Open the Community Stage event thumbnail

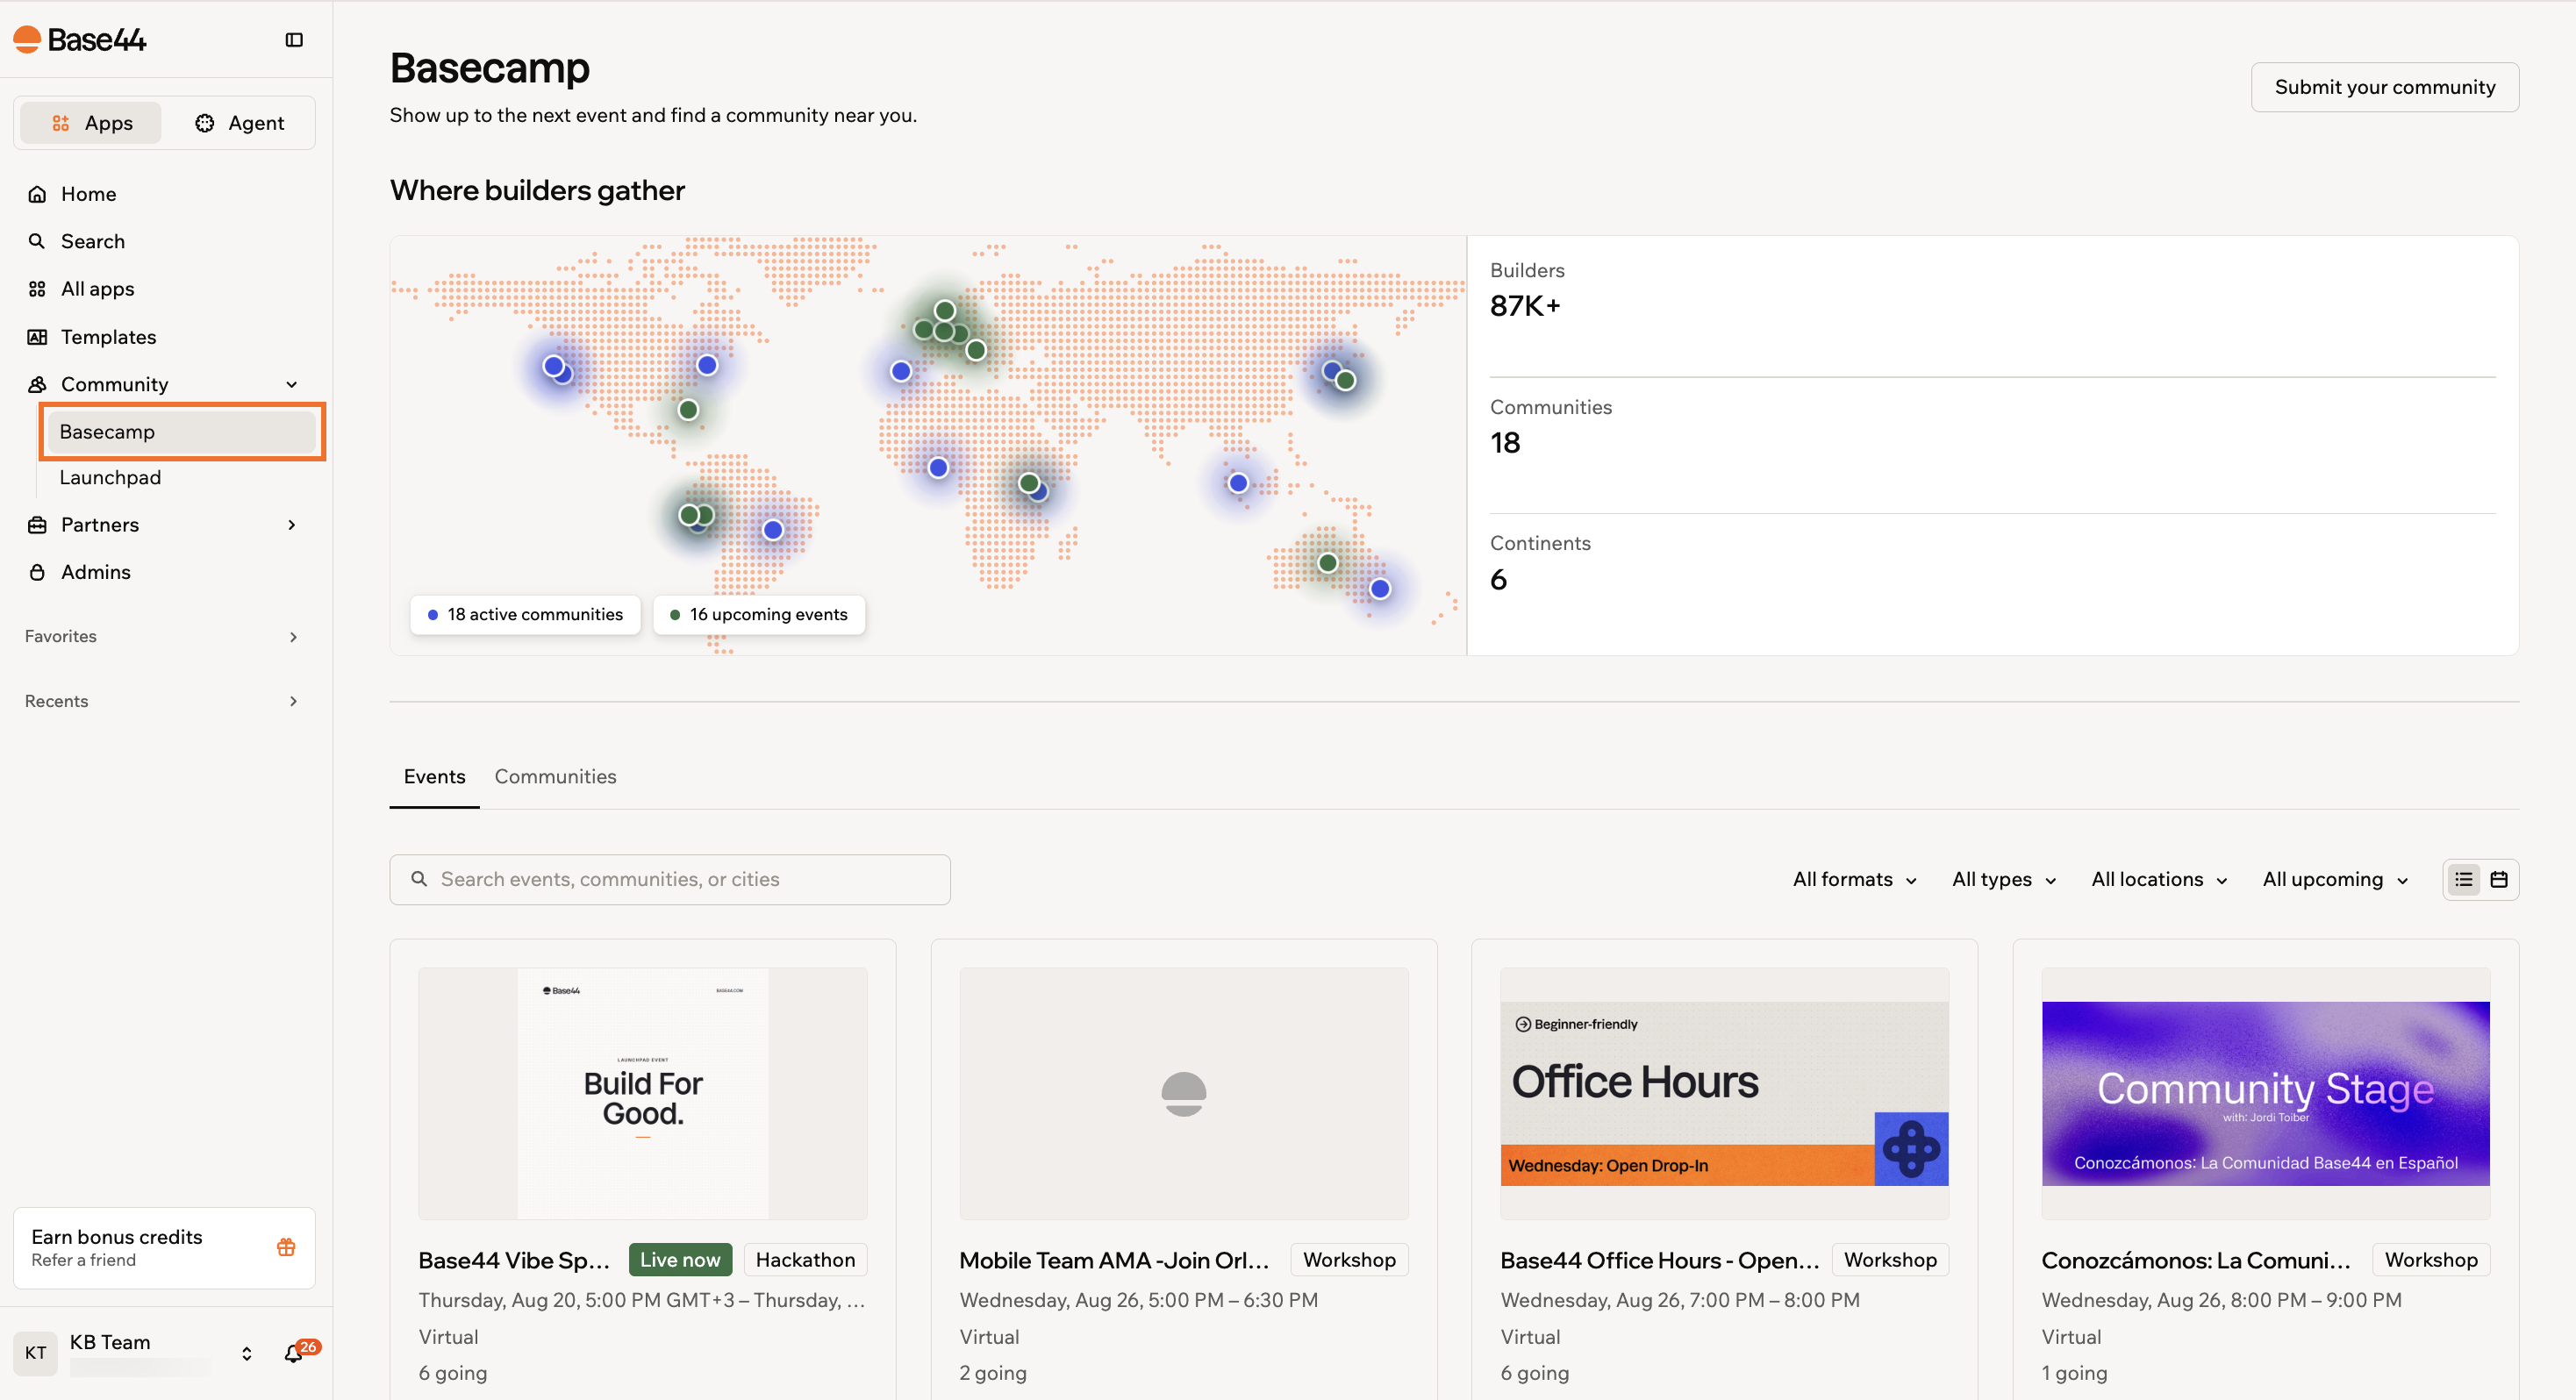point(2265,1094)
